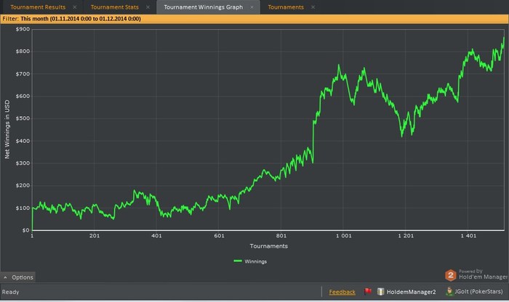This screenshot has height=302, width=509.
Task: Click the $0 y-axis label
Action: 25,230
